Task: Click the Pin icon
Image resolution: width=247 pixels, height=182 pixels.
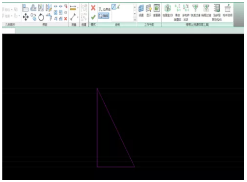Action: coord(66,12)
